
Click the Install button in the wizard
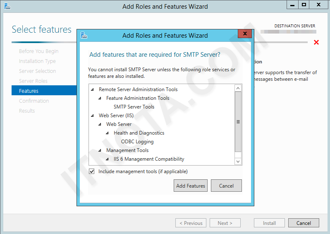(x=269, y=223)
